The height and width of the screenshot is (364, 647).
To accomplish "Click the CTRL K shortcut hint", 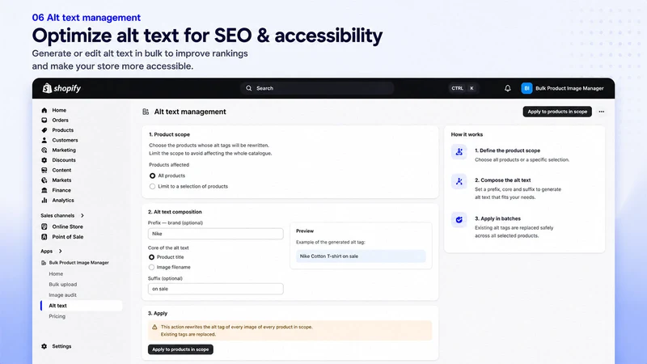I will (463, 88).
